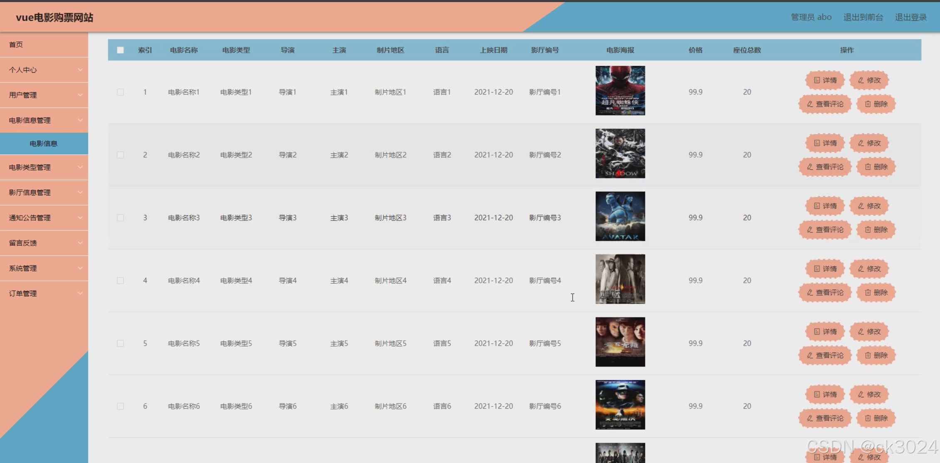Select the 电影信息 submenu item
Image resolution: width=940 pixels, height=463 pixels.
tap(44, 144)
